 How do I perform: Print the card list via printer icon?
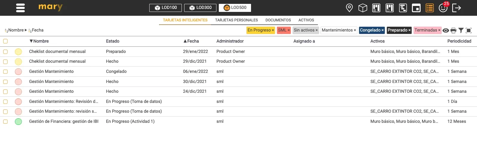453,30
